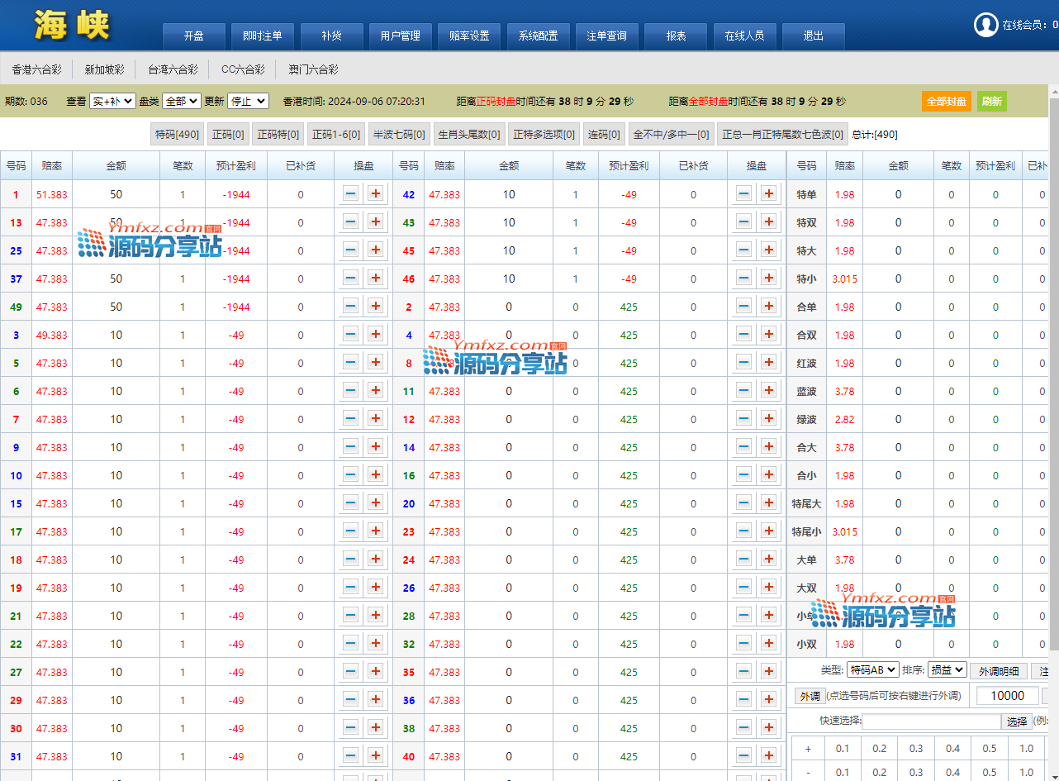The width and height of the screenshot is (1059, 781).
Task: Expand the 盘类 全部 dropdown
Action: point(182,101)
